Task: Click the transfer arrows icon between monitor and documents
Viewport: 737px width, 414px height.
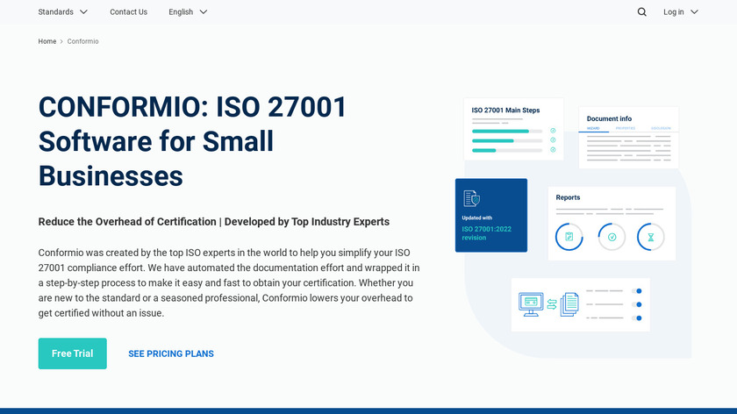Action: pos(552,304)
